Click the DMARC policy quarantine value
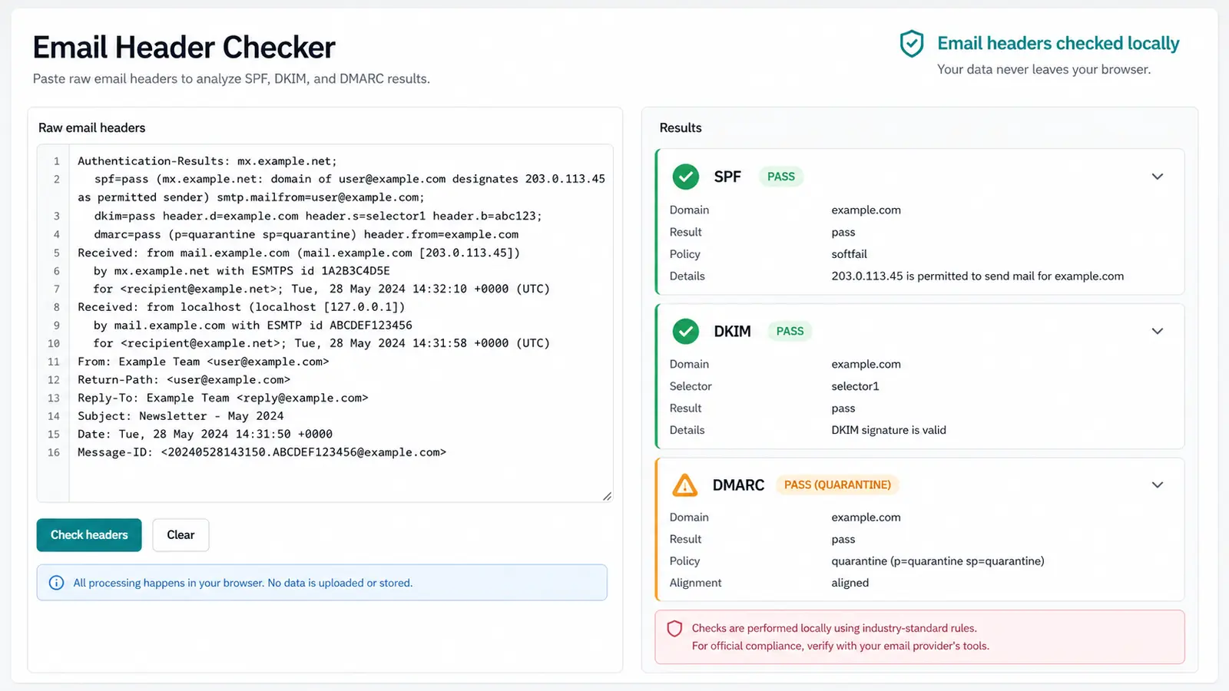The image size is (1229, 691). coord(937,561)
